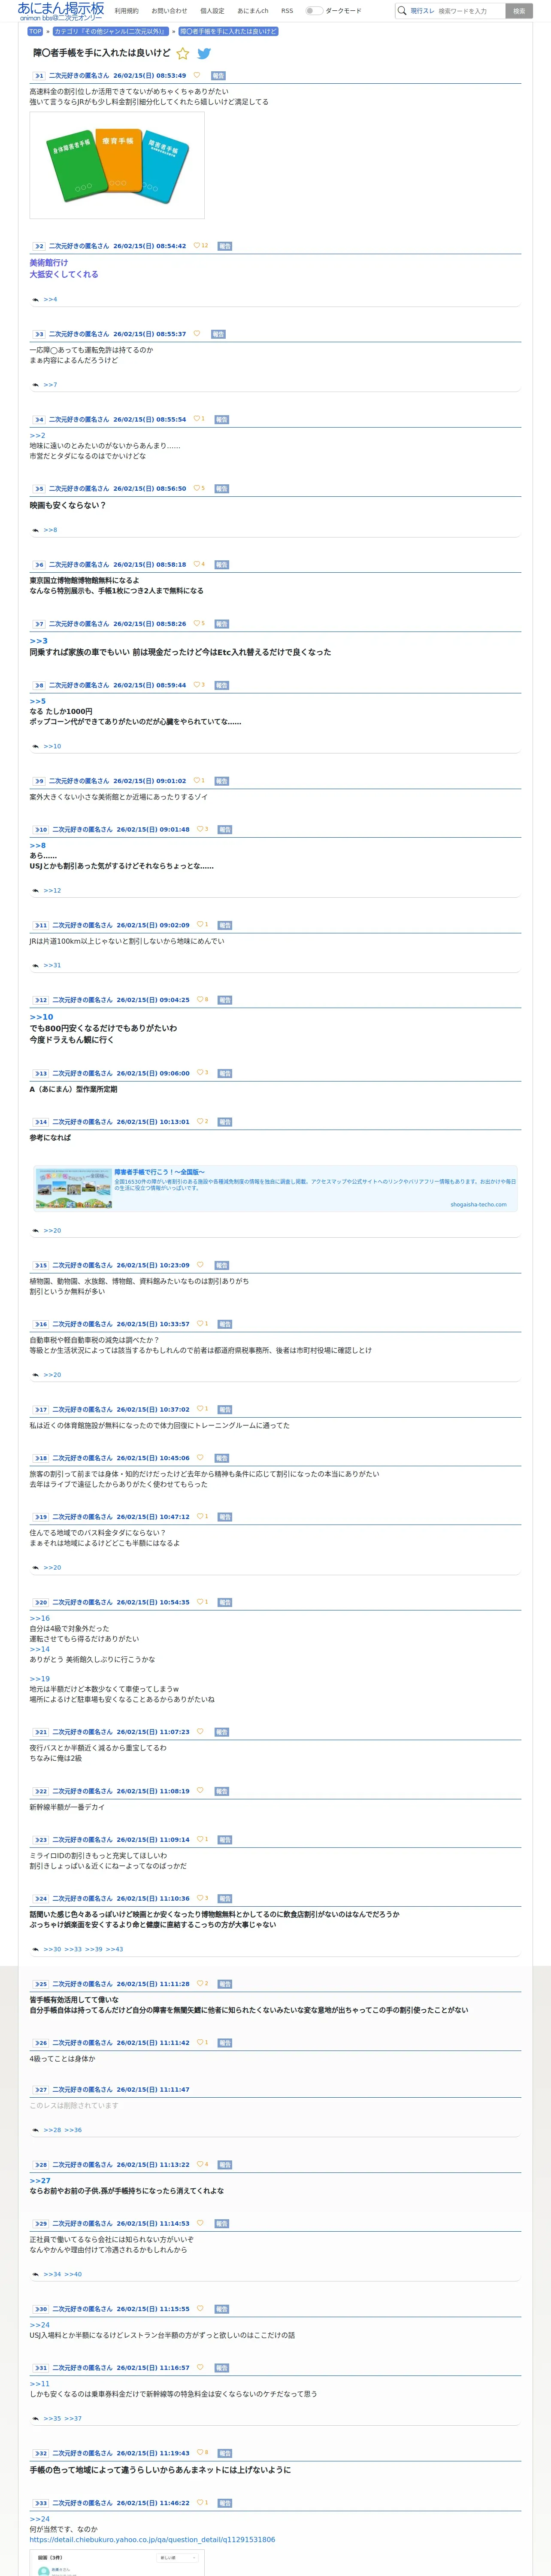
Task: Report post 7 with the 報告 button
Action: (222, 623)
